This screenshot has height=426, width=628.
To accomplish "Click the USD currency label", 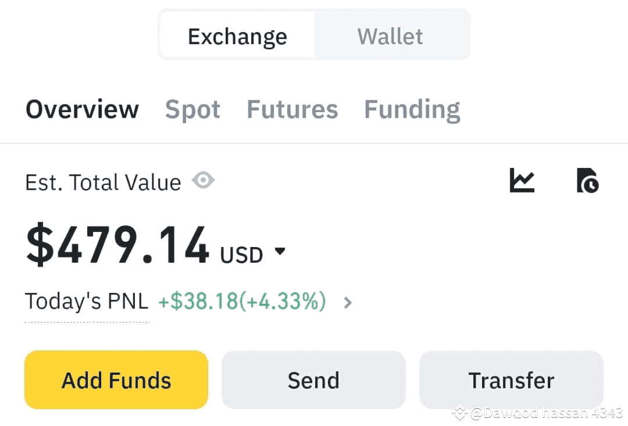I will click(241, 255).
